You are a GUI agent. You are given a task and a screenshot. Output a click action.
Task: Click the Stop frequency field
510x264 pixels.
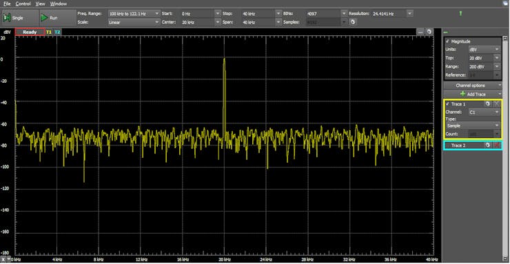click(x=261, y=14)
